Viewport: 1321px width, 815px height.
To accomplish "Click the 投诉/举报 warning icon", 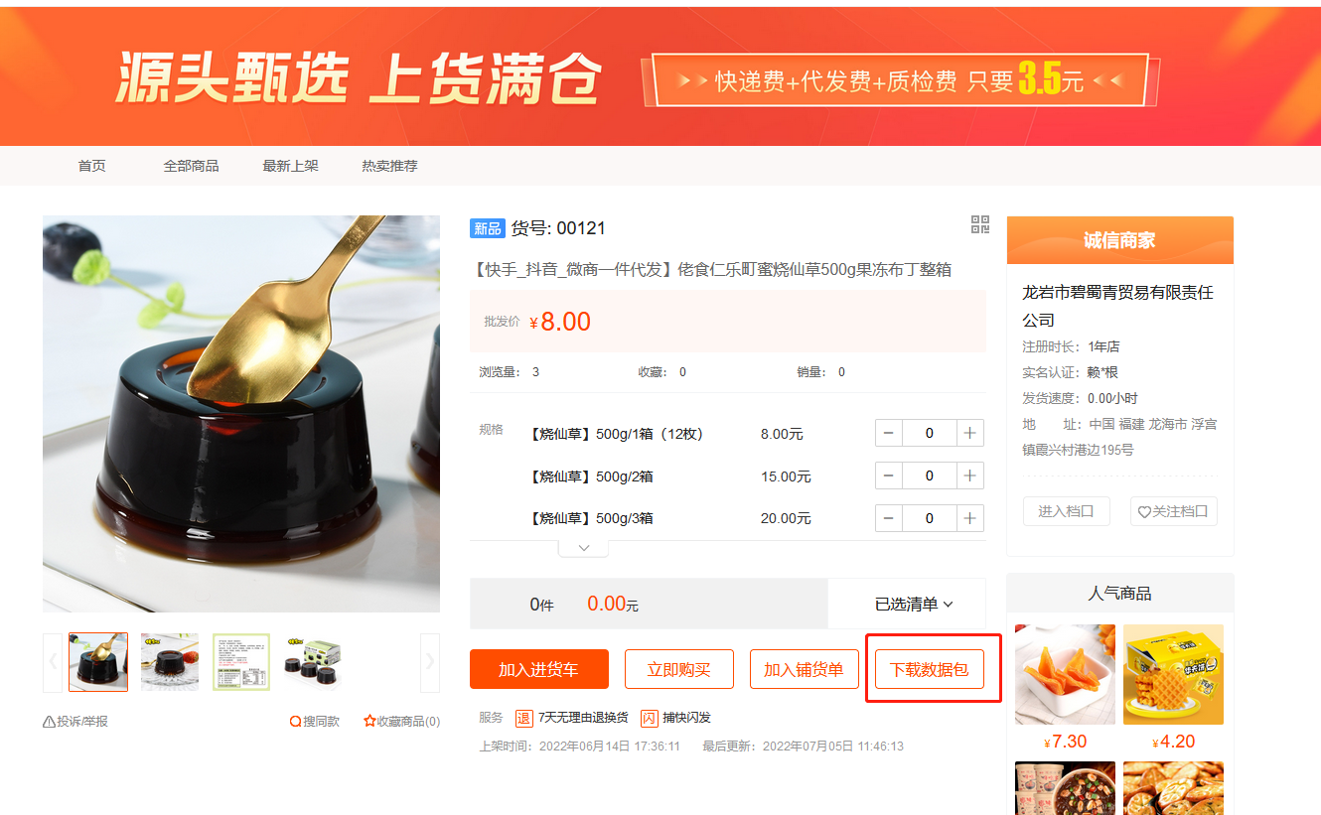I will [49, 722].
